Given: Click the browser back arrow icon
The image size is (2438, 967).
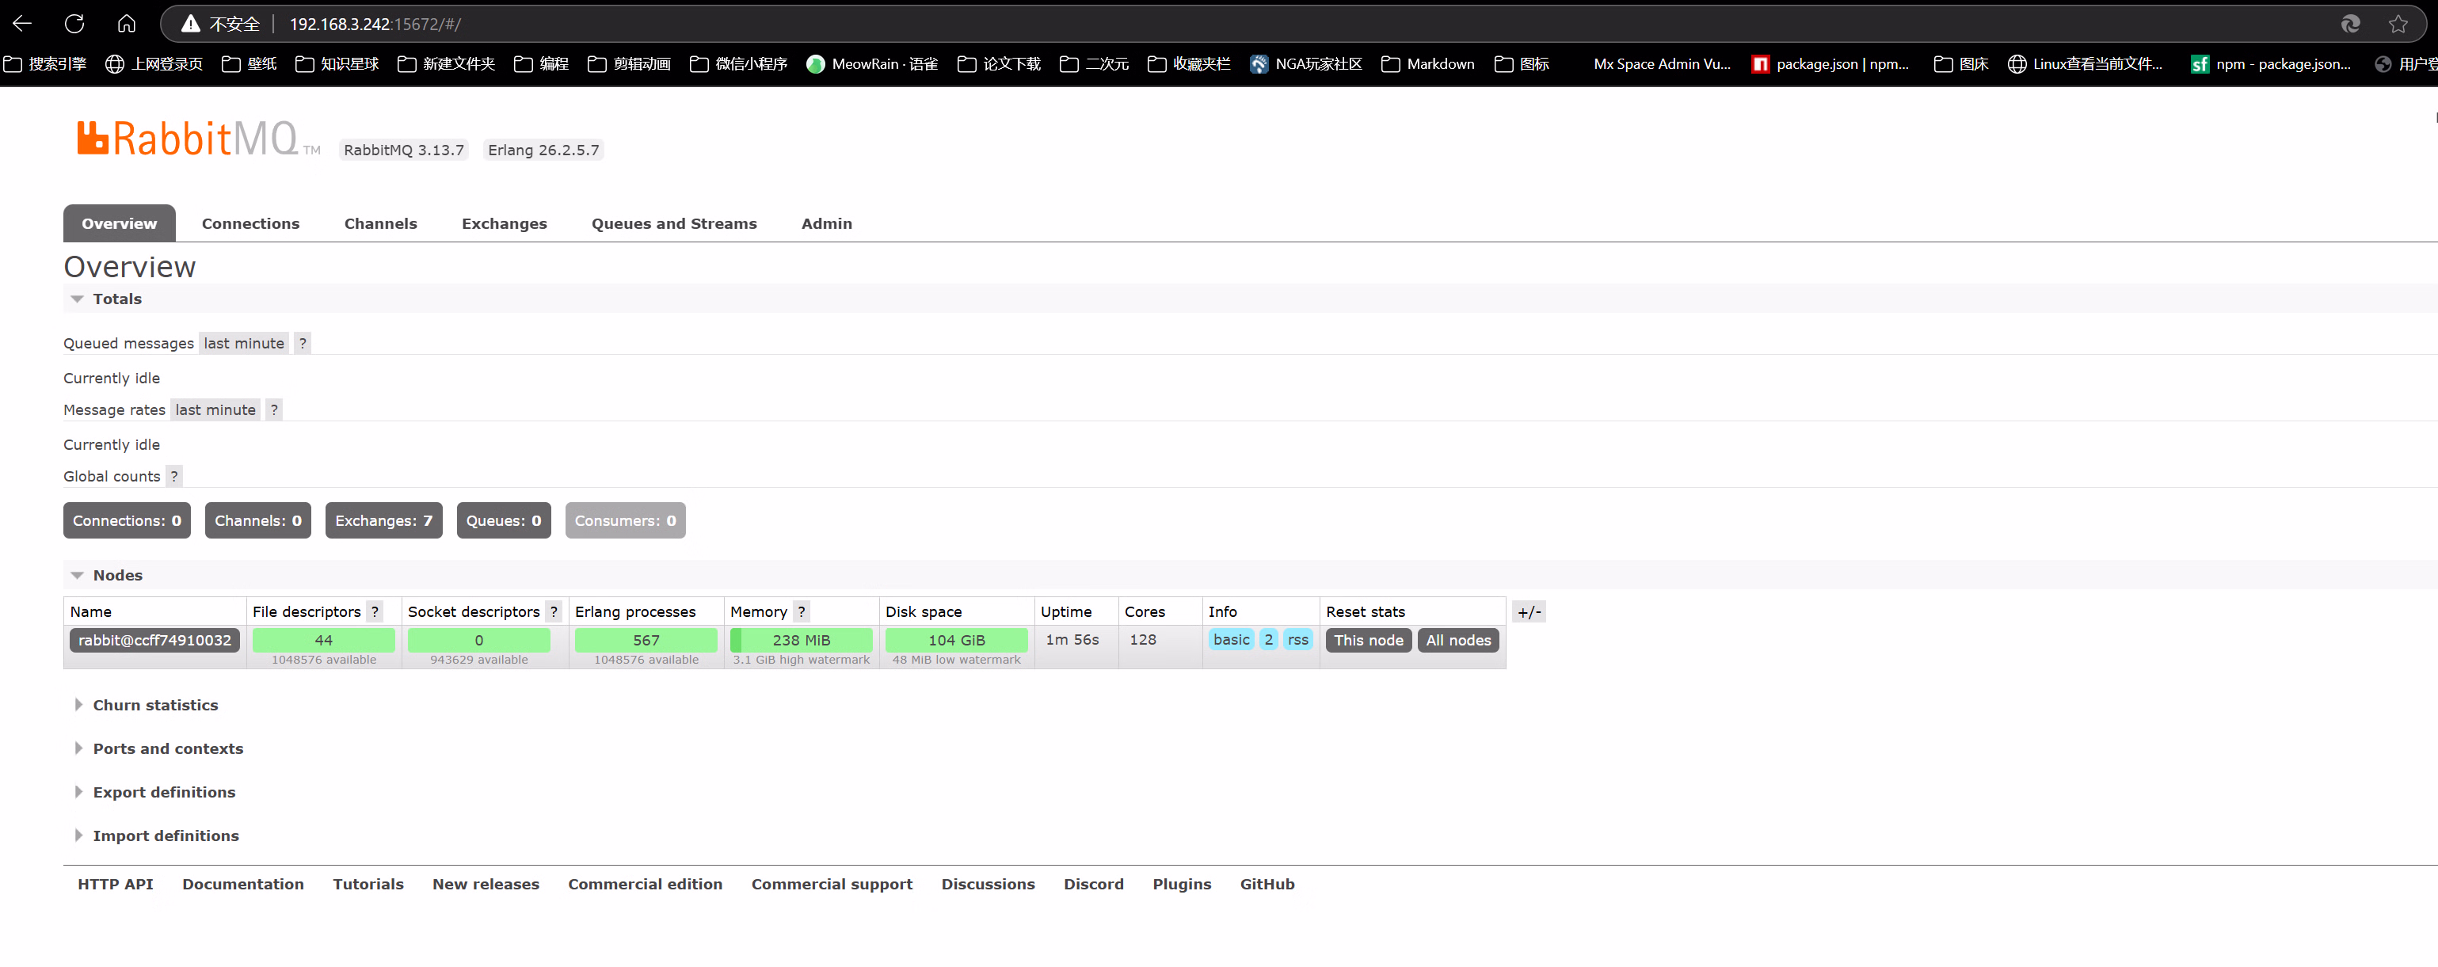Looking at the screenshot, I should point(23,24).
